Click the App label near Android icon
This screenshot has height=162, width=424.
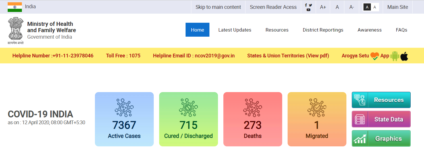384,56
